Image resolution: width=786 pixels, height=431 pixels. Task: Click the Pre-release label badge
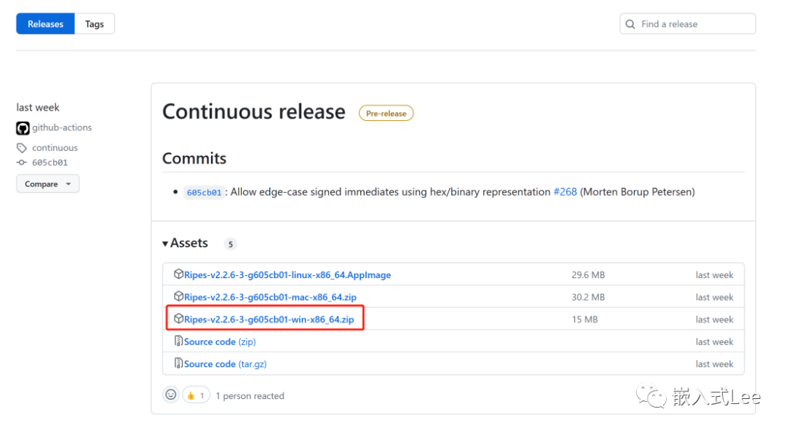click(x=386, y=114)
